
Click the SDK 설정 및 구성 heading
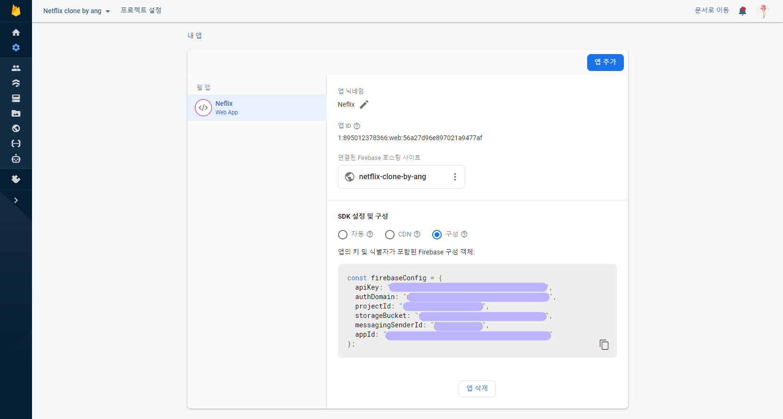point(363,216)
